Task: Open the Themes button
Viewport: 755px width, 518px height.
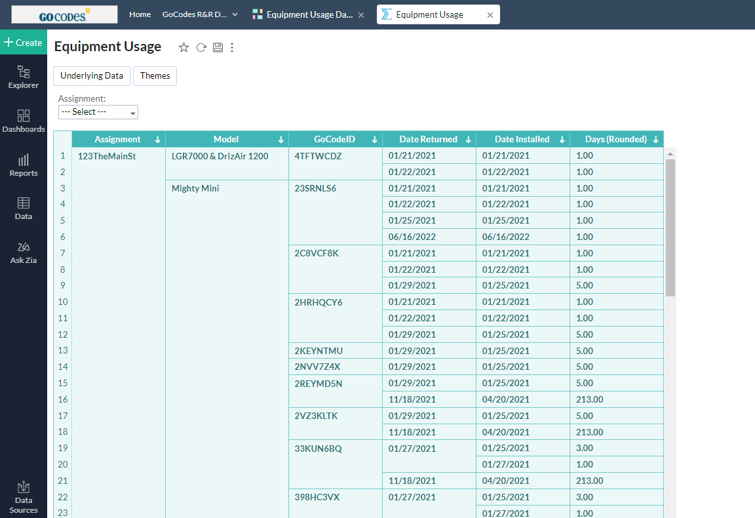Action: click(155, 75)
